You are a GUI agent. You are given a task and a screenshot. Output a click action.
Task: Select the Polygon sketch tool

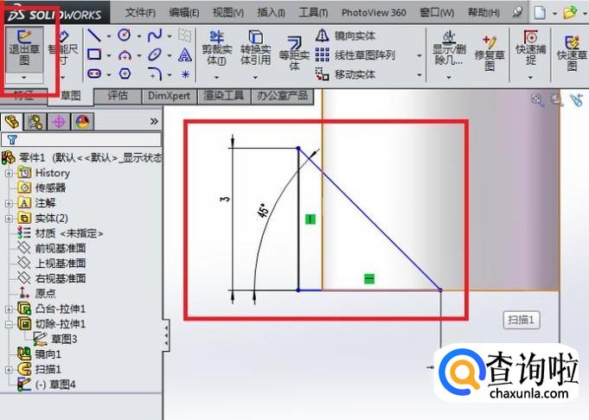pos(125,73)
